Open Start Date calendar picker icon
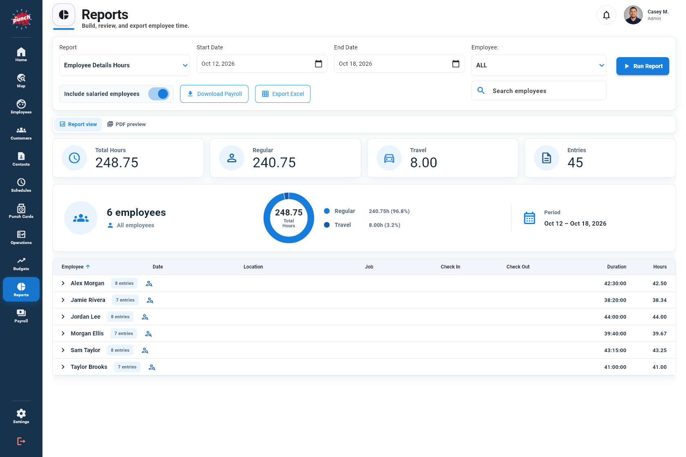The width and height of the screenshot is (686, 457). [318, 64]
